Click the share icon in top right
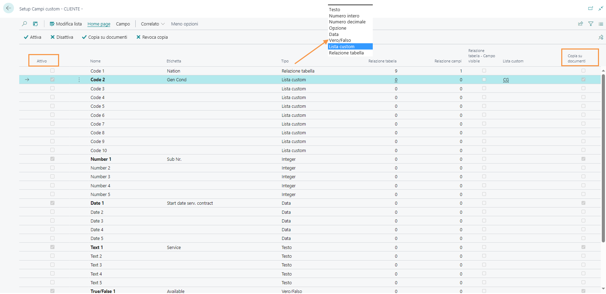 (580, 24)
